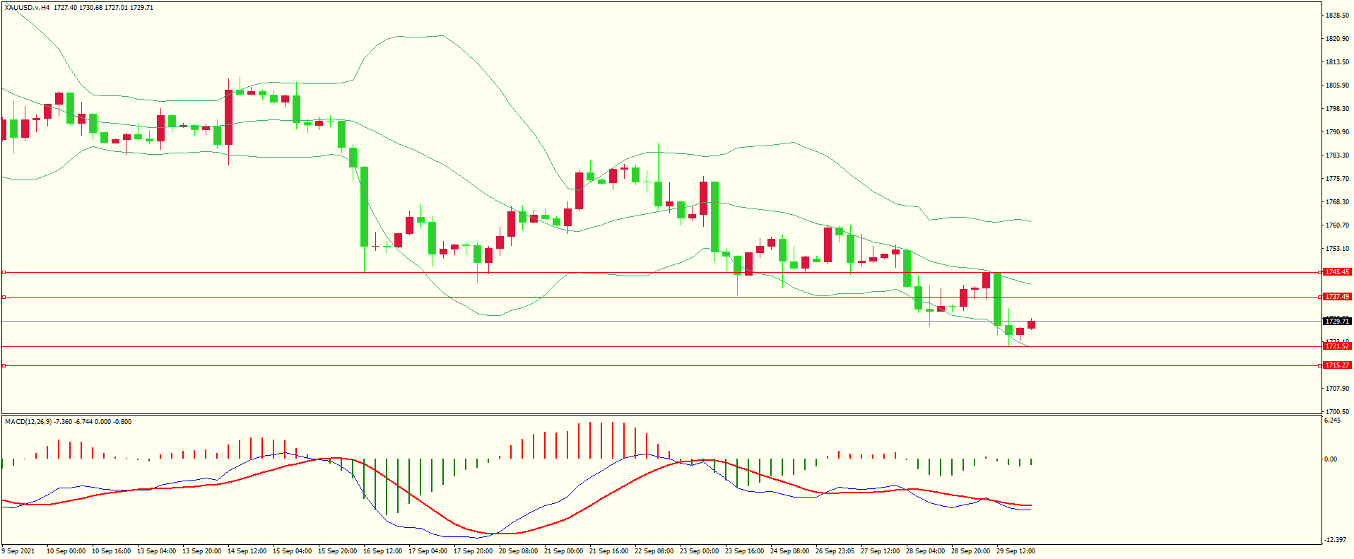
Task: Click the 13 Sep 20:00 time label
Action: [x=201, y=551]
